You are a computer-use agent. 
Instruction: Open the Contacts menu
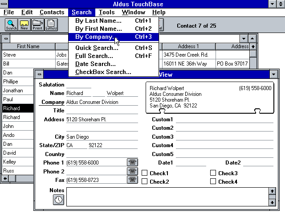tap(52, 12)
